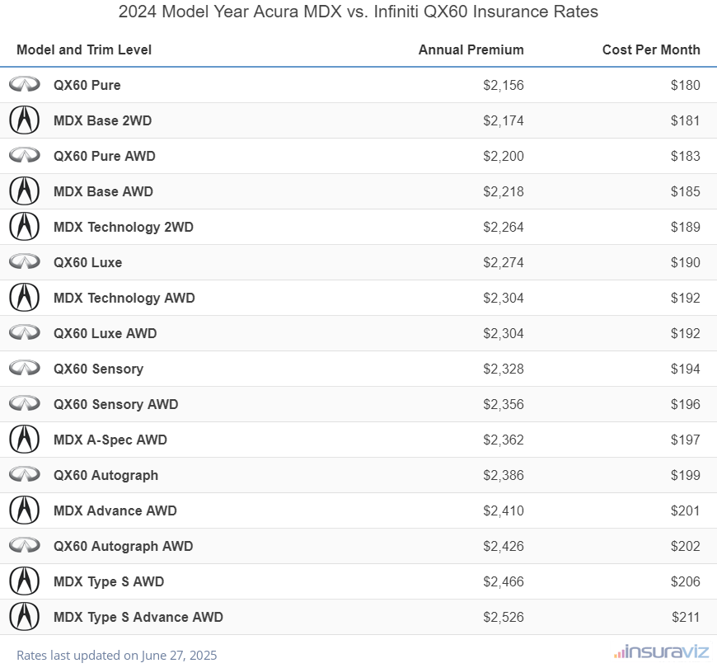Click the $2,356 annual premium value

click(x=504, y=404)
